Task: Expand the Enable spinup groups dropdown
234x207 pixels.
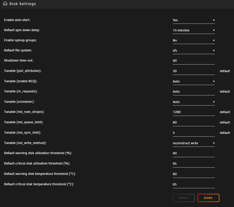Action: coord(194,41)
